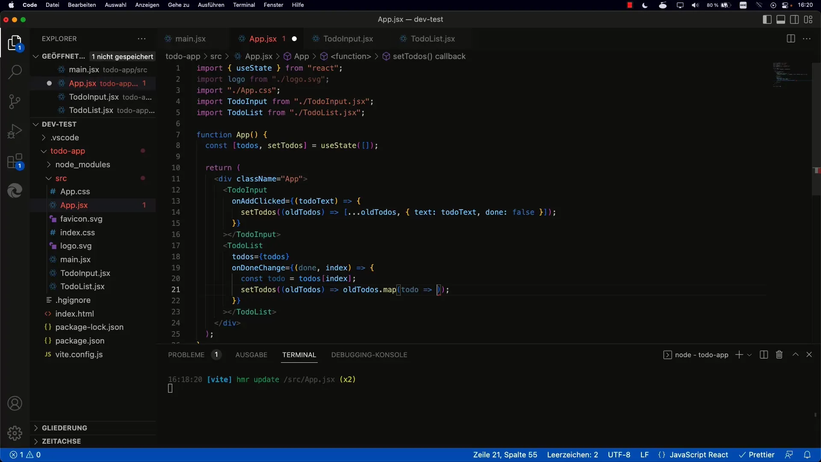Open the Run and Debug view
821x462 pixels.
(x=15, y=131)
